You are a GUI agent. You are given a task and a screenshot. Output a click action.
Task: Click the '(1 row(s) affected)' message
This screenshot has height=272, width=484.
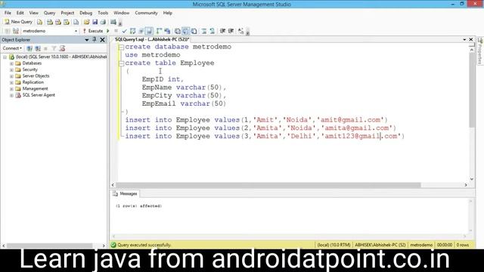[138, 206]
